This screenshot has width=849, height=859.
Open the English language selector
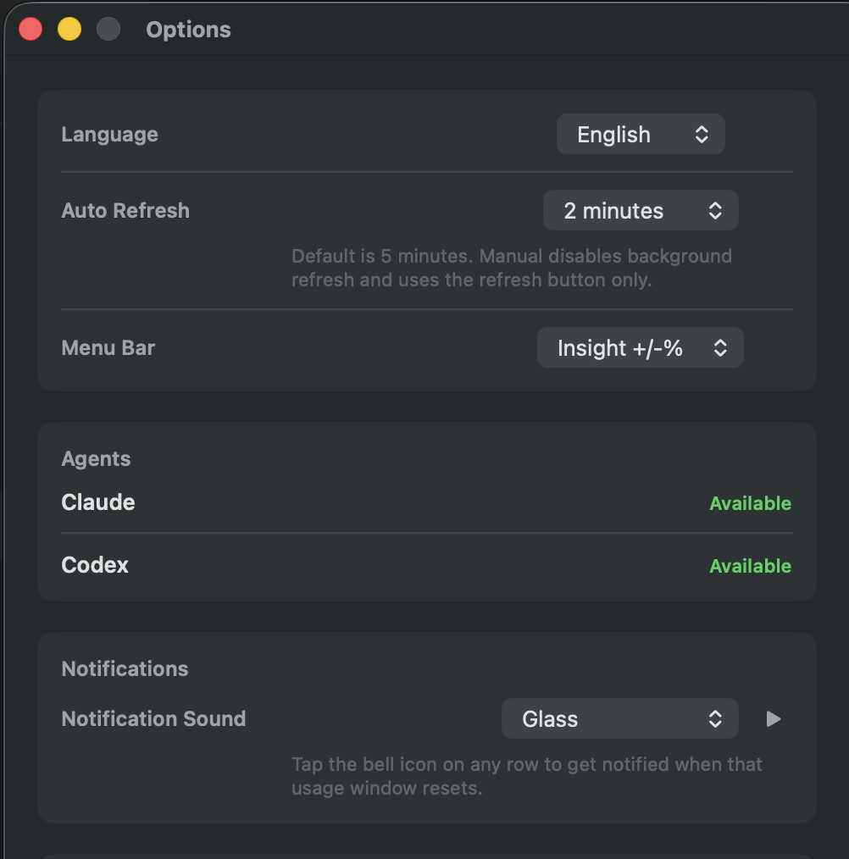[x=641, y=134]
